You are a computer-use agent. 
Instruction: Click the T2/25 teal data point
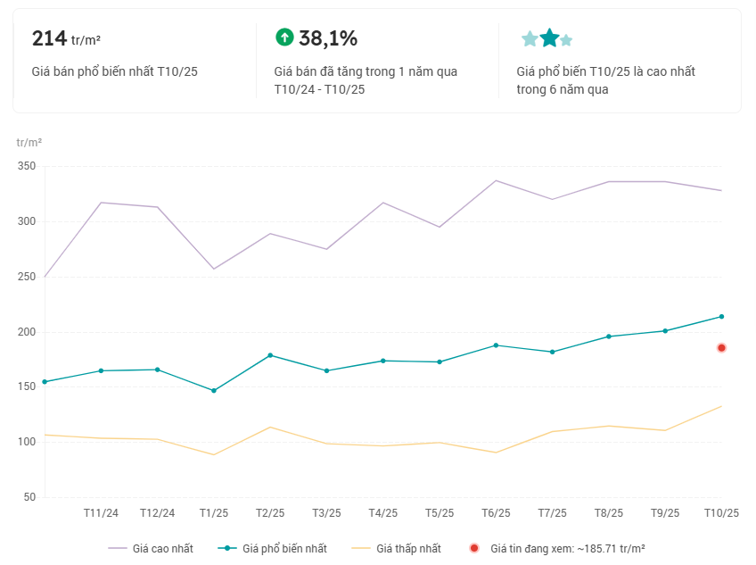(270, 355)
